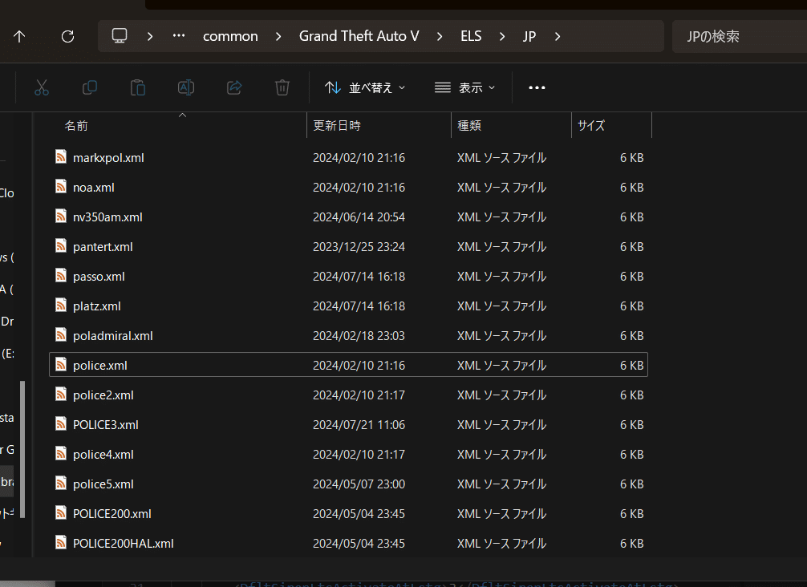The width and height of the screenshot is (807, 587).
Task: Click date 2024/07/21 11:06 cell
Action: [359, 425]
